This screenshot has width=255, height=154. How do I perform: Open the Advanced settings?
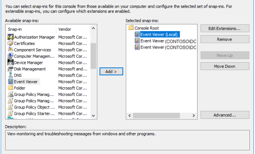224,115
